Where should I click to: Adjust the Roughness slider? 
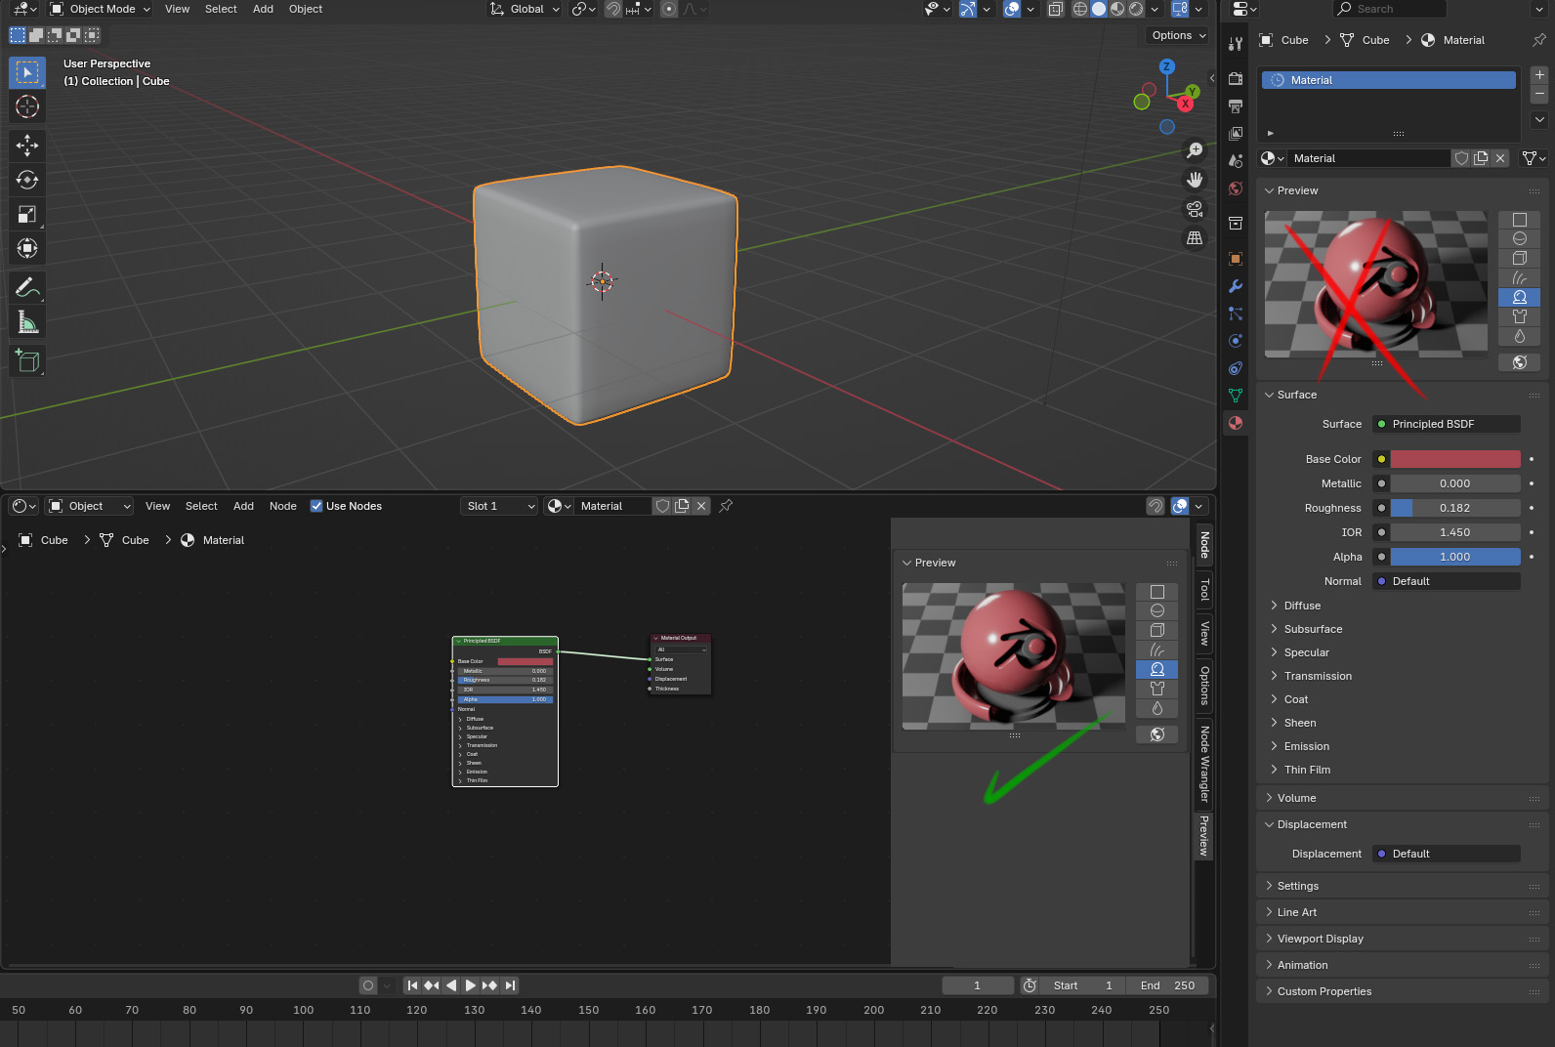(1455, 508)
